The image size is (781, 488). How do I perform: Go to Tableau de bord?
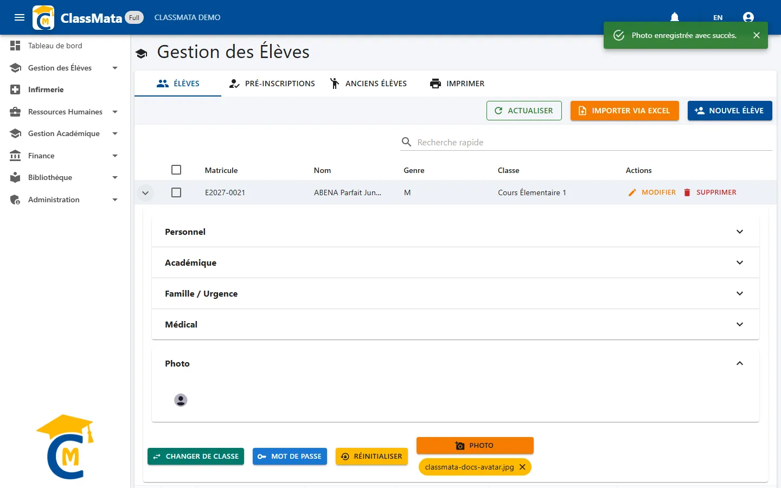pyautogui.click(x=65, y=46)
